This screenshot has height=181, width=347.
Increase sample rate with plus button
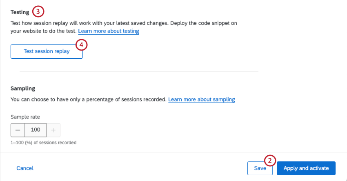(x=53, y=130)
